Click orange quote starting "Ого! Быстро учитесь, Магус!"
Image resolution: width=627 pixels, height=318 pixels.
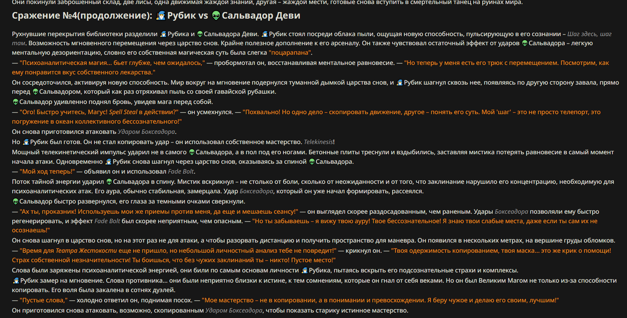click(x=99, y=112)
